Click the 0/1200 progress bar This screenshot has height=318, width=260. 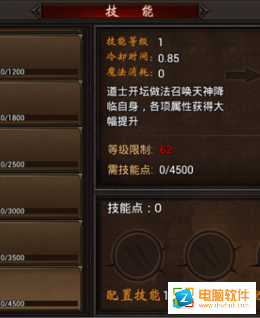point(39,72)
